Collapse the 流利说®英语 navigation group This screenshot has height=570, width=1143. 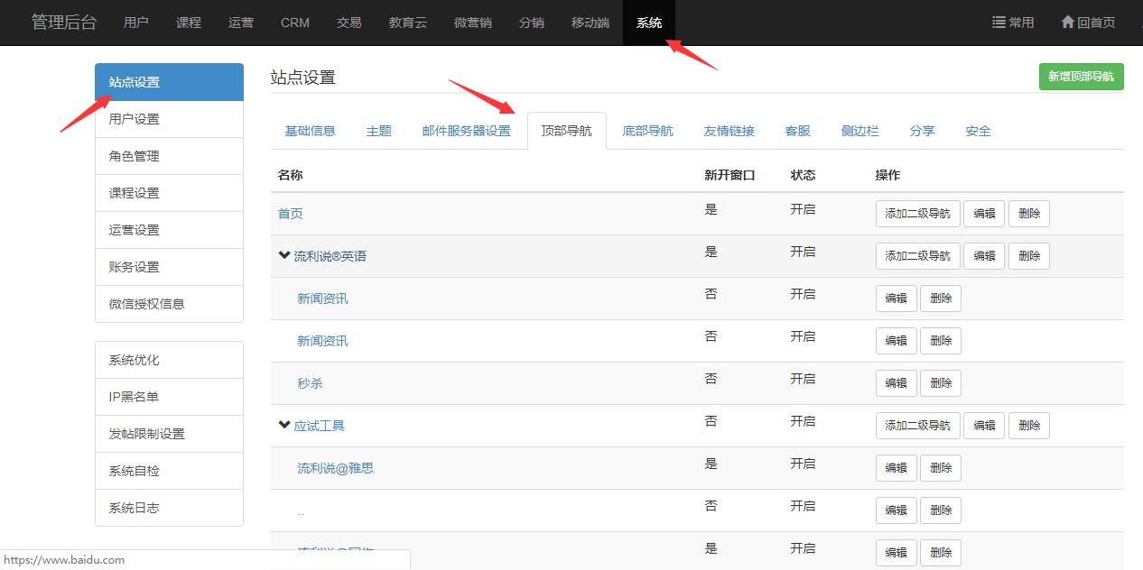pos(284,256)
